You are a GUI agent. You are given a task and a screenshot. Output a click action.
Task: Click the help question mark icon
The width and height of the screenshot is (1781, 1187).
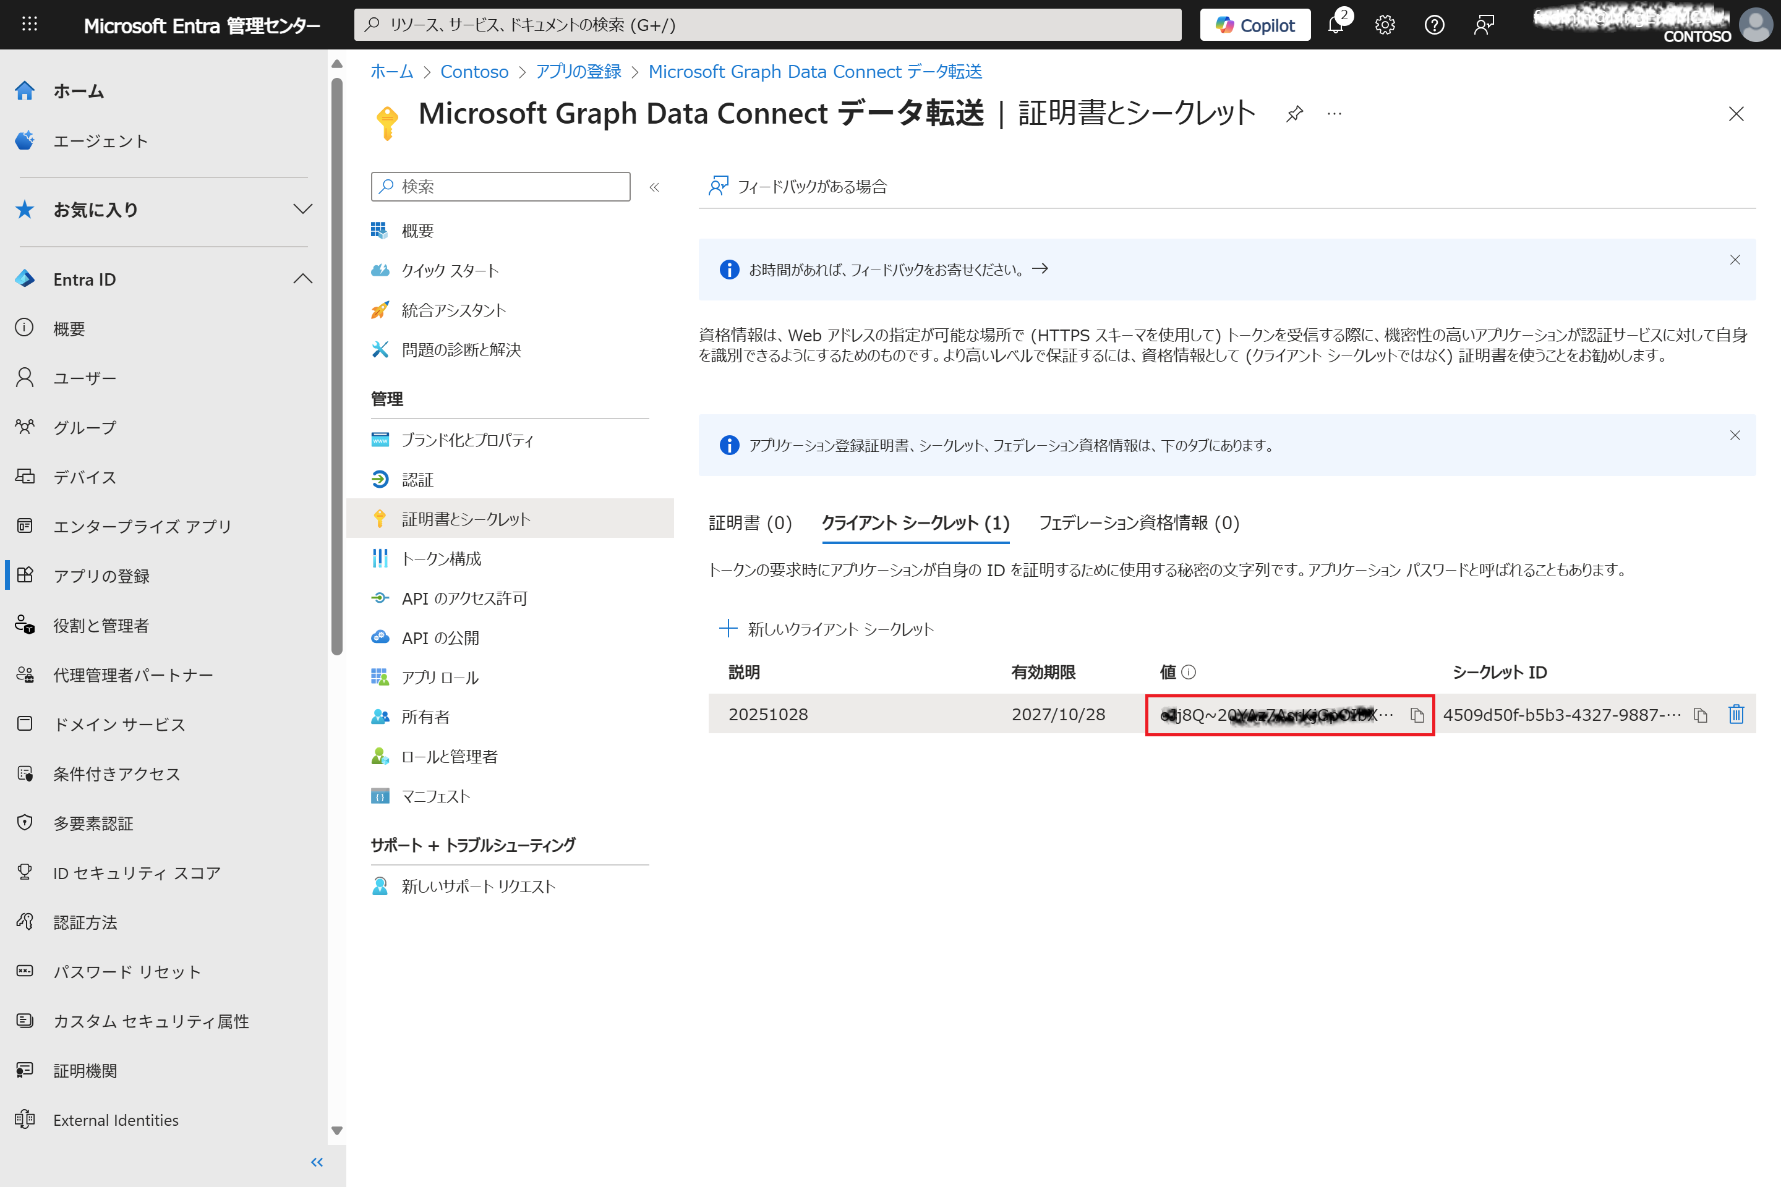click(1433, 25)
